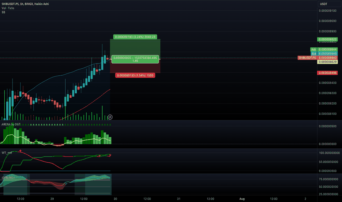Click the 31 date on time axis
Screen dimensions: 342x202
(x=179, y=199)
